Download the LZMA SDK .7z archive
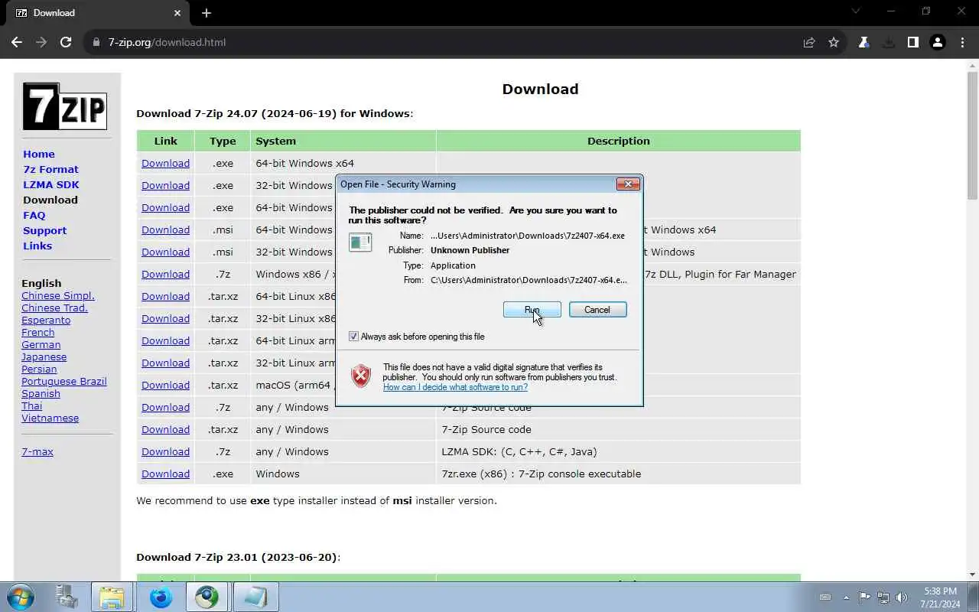 [x=165, y=451]
